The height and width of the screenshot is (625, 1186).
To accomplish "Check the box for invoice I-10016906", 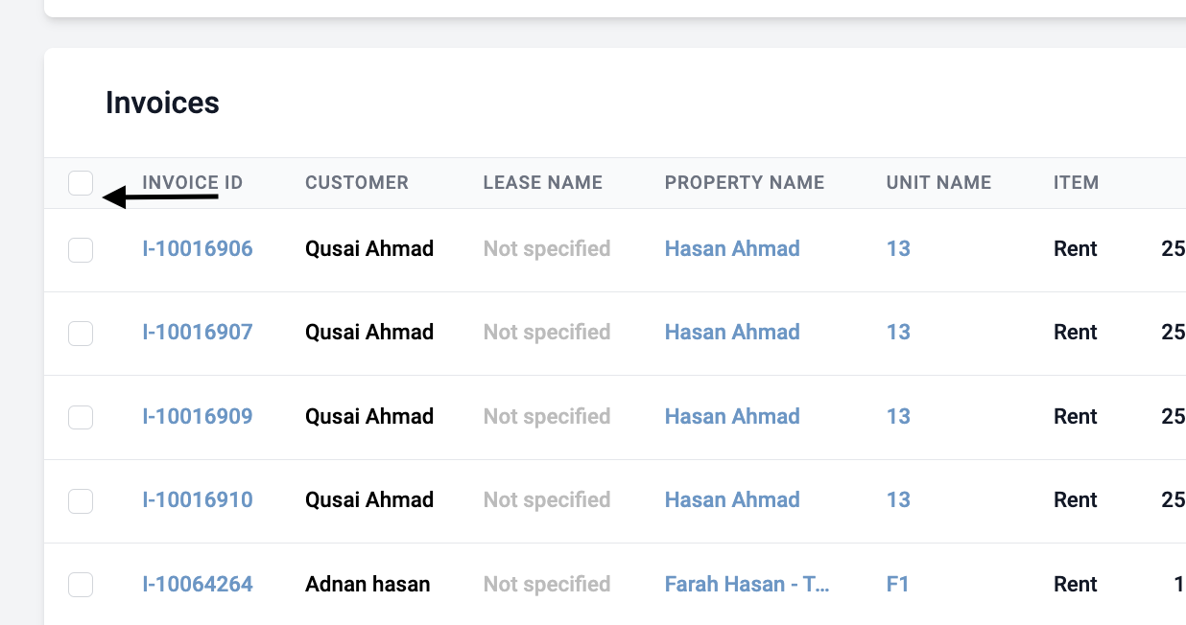I will coord(81,250).
